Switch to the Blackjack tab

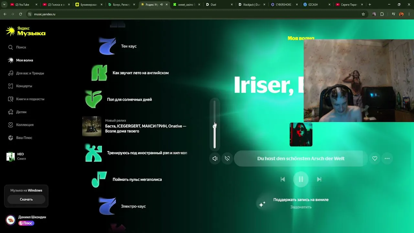252,5
